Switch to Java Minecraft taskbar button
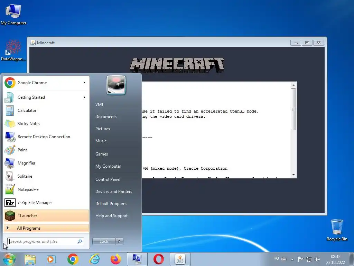The width and height of the screenshot is (354, 266). [x=180, y=259]
